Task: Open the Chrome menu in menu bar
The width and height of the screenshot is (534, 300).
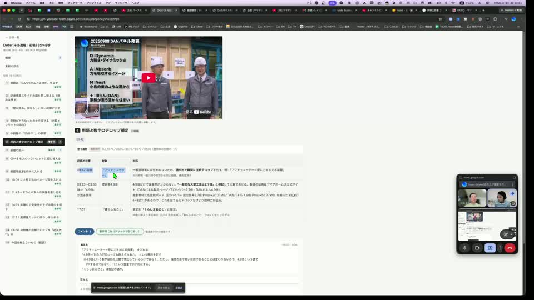Action: [x=16, y=3]
